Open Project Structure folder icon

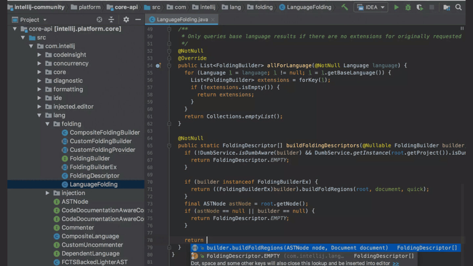446,7
